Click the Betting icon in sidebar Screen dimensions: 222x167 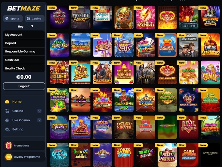[x=7, y=129]
